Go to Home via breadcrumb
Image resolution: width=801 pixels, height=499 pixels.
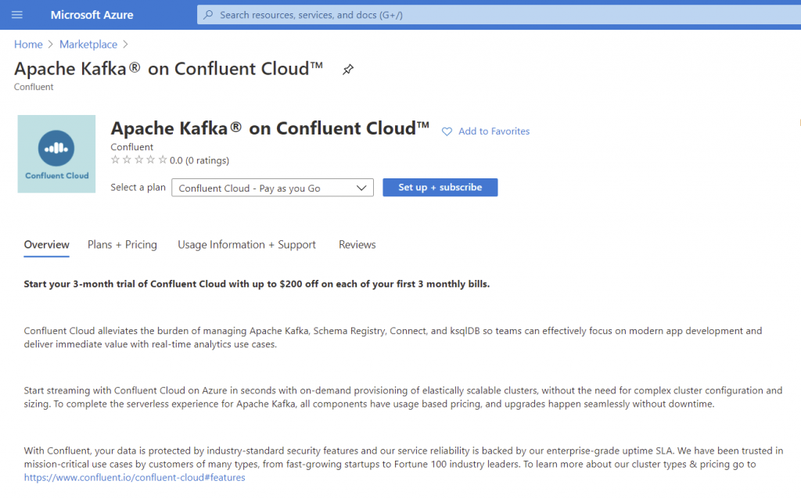pyautogui.click(x=28, y=45)
